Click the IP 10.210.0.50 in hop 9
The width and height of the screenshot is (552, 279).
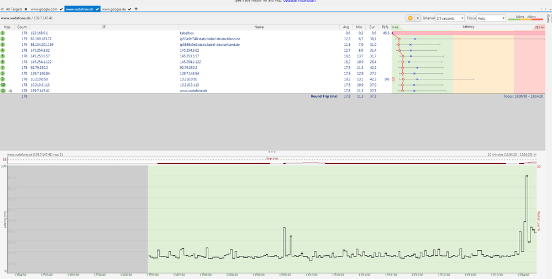point(39,79)
